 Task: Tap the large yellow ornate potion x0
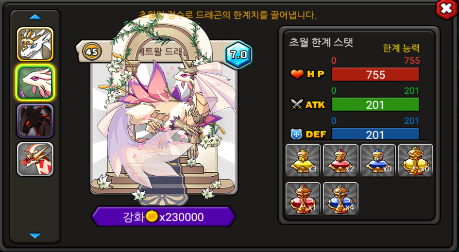(415, 161)
